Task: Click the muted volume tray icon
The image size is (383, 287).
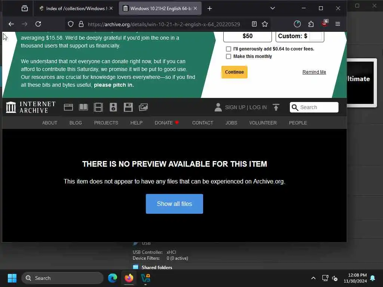Action: pyautogui.click(x=335, y=278)
